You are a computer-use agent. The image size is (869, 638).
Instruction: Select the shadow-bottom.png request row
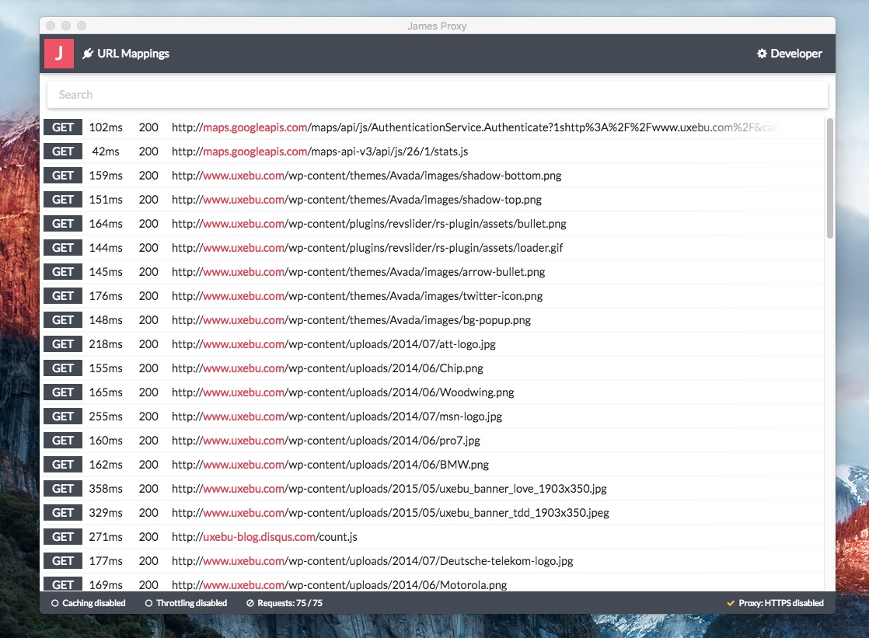(434, 175)
